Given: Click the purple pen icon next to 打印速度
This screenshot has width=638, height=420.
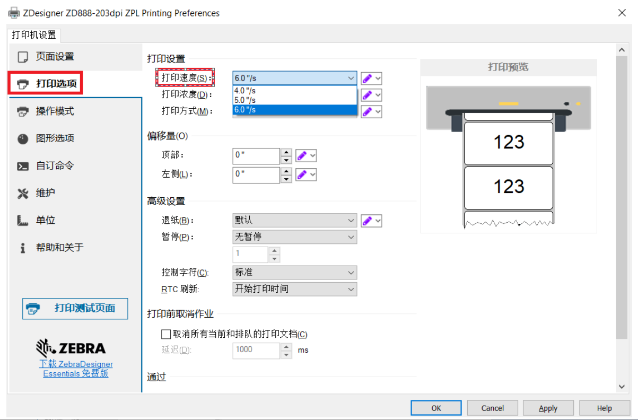Looking at the screenshot, I should click(367, 78).
